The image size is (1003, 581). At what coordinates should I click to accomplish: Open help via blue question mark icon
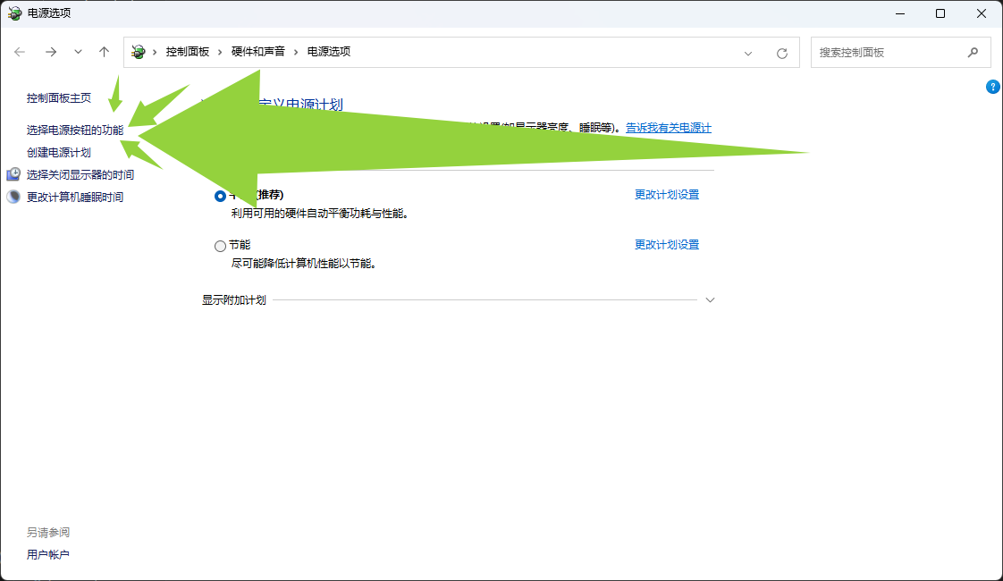coord(992,87)
